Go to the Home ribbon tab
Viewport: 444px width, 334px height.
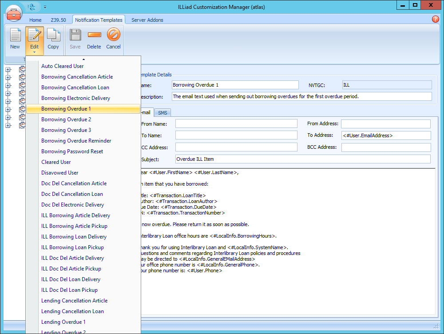35,20
